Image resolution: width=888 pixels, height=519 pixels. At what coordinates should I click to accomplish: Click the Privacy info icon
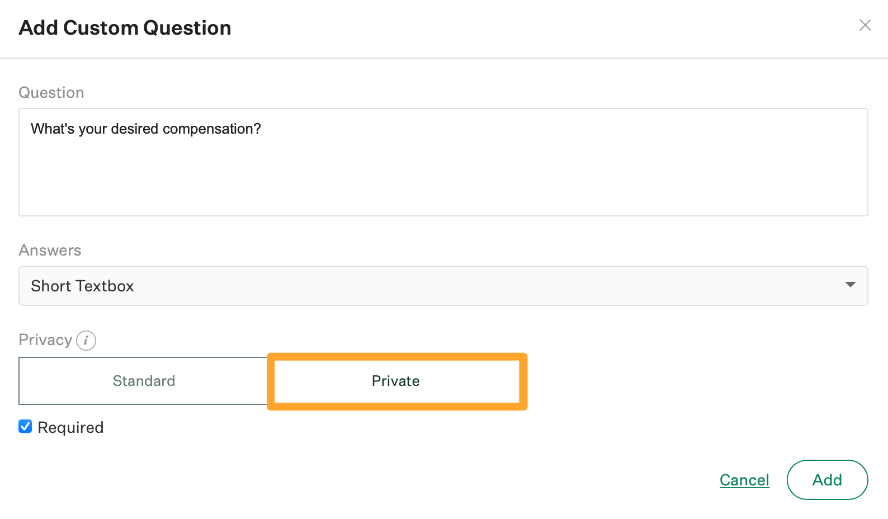86,340
